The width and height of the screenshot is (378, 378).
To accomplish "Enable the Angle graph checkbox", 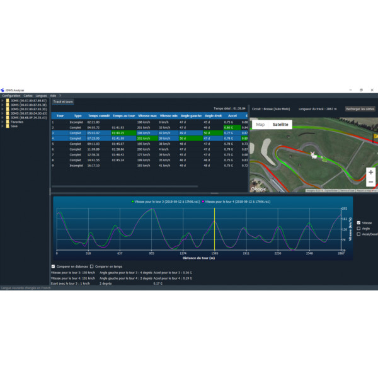I will point(359,228).
